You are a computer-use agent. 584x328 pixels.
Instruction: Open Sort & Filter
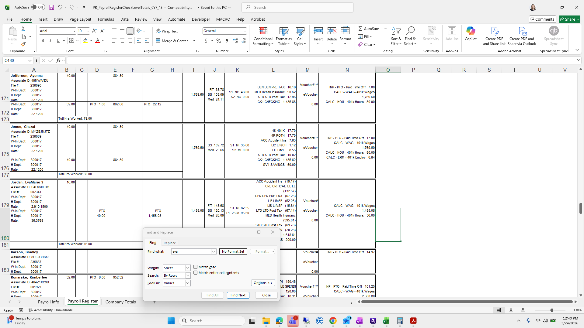[396, 36]
